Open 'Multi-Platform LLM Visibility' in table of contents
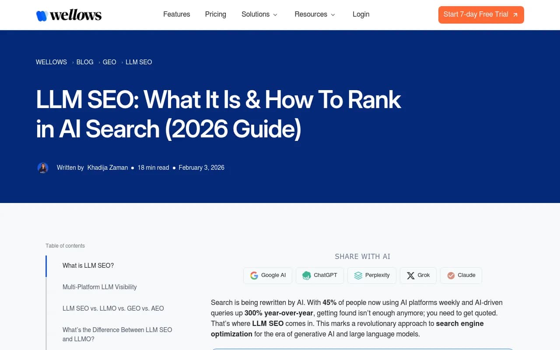 pos(99,287)
